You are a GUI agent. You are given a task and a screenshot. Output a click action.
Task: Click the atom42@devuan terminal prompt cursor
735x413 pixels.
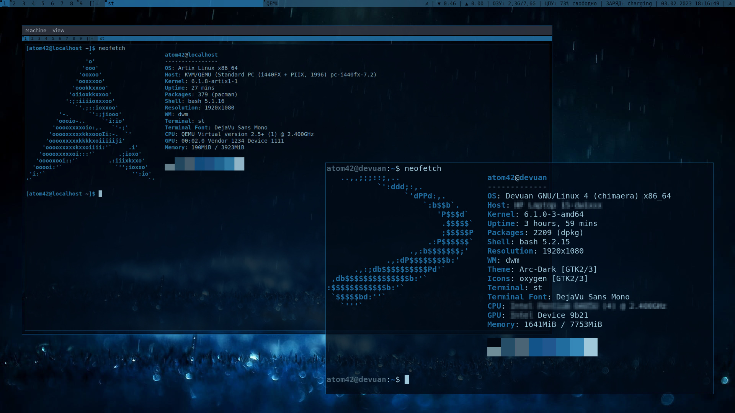tap(407, 379)
